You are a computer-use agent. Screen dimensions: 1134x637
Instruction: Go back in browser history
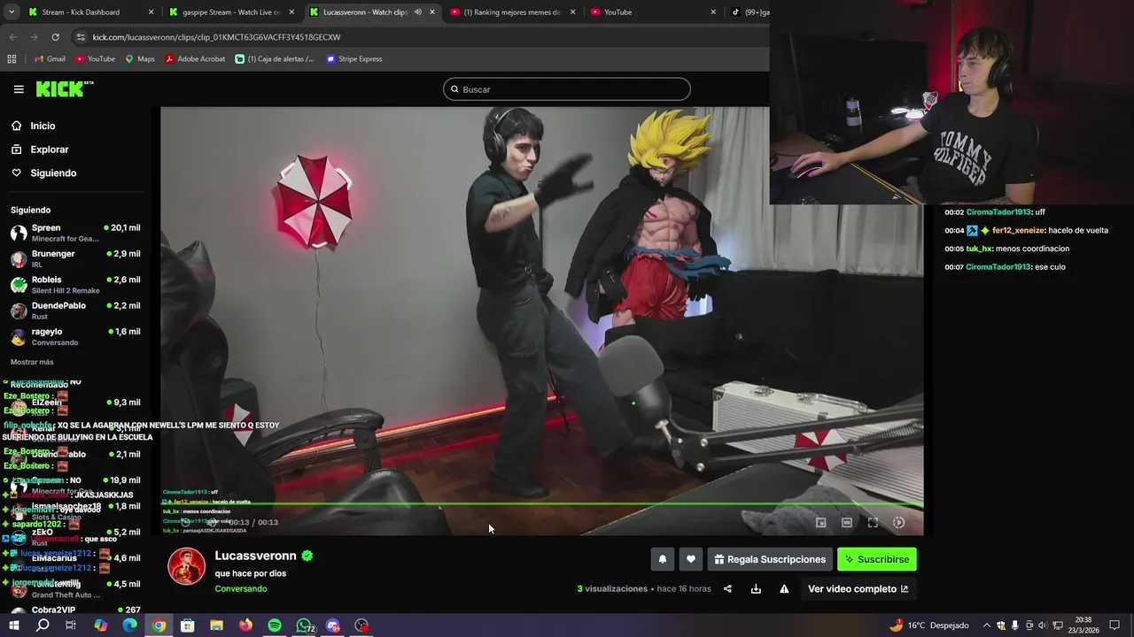12,37
